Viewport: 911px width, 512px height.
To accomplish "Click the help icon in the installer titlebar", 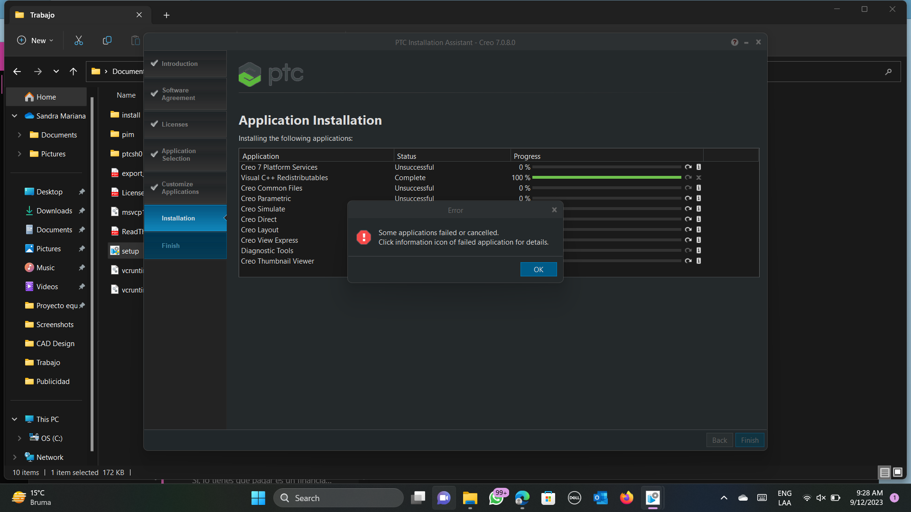I will pyautogui.click(x=734, y=42).
